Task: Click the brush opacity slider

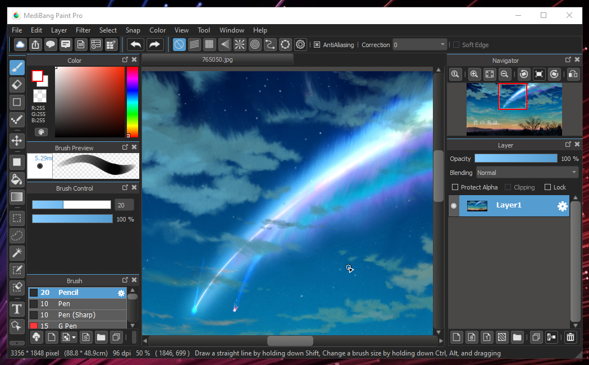Action: coord(72,219)
